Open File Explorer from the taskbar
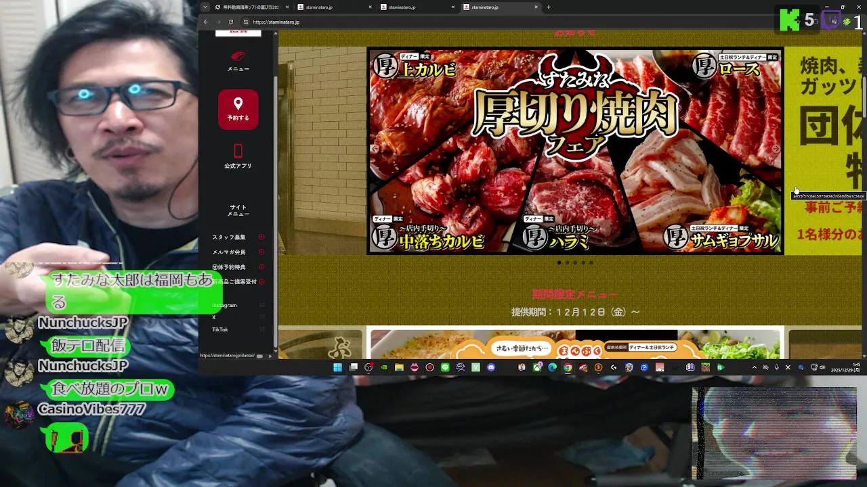Screen dimensions: 867x487 399,367
